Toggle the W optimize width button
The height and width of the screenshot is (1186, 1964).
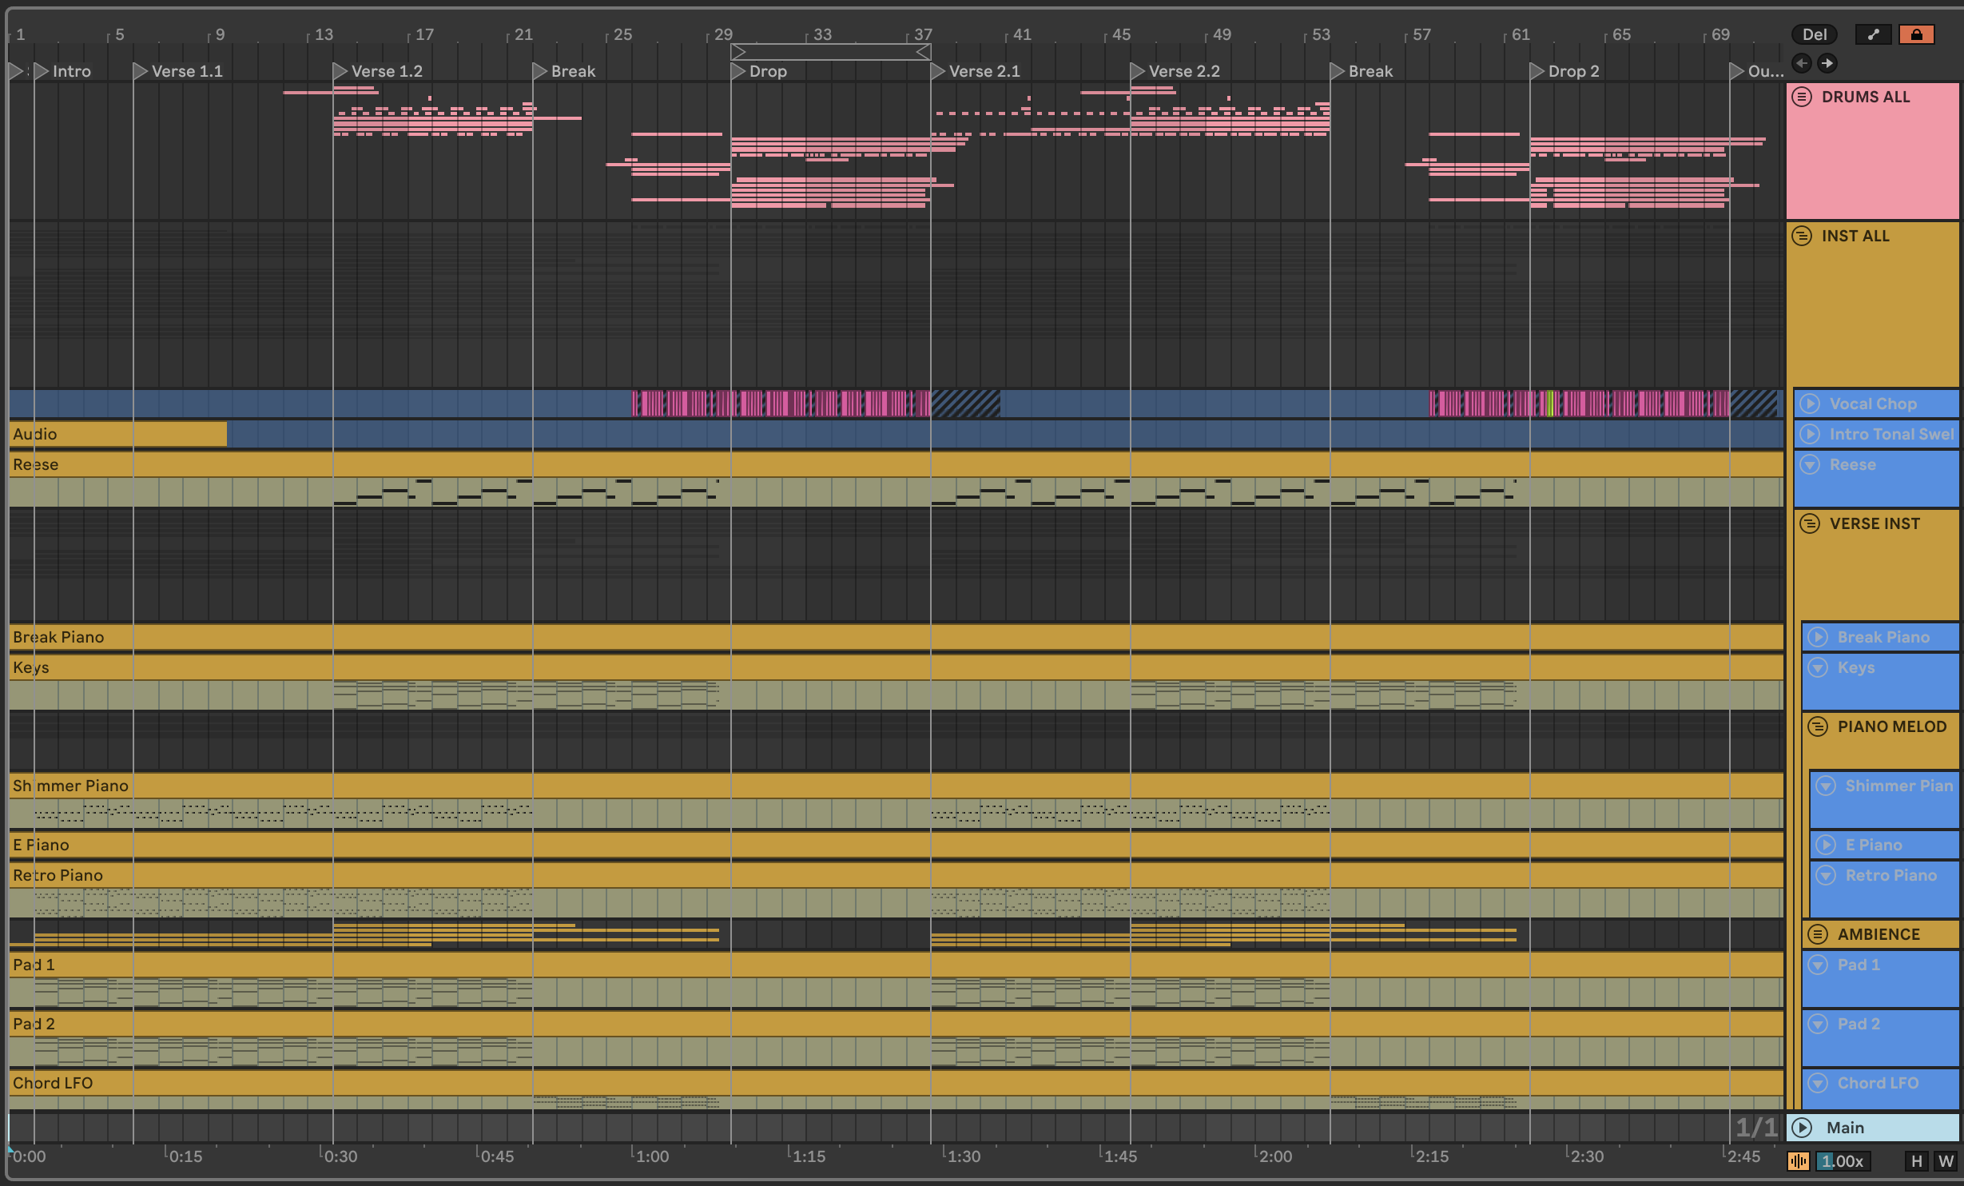point(1946,1161)
